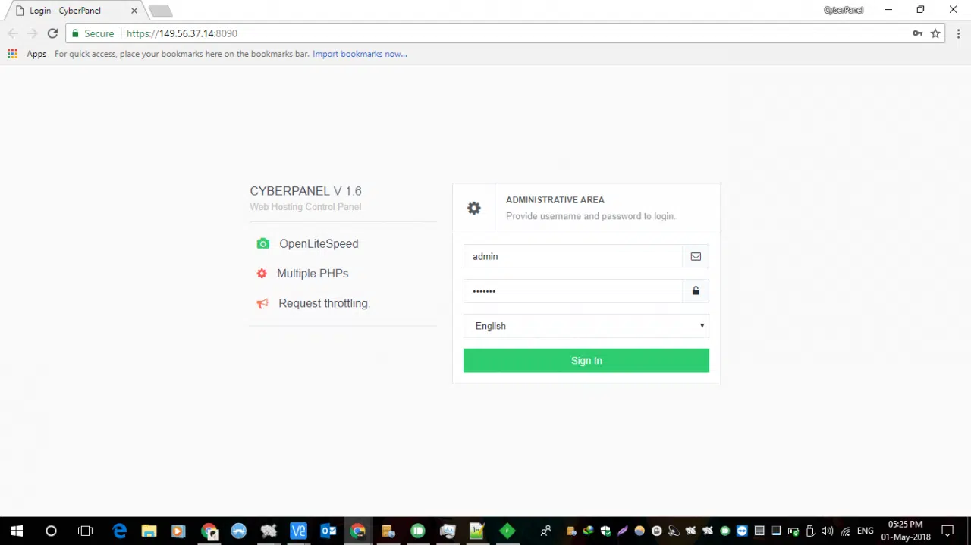Click the Web Hosting Control Panel subtitle

coord(306,207)
